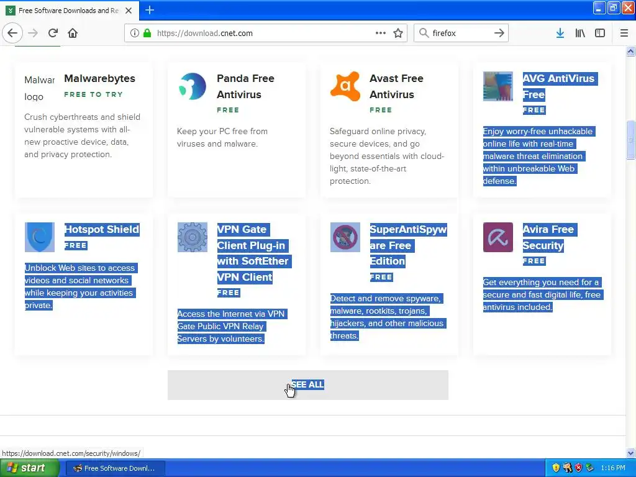Click the VPN Gate gear icon

(x=193, y=237)
